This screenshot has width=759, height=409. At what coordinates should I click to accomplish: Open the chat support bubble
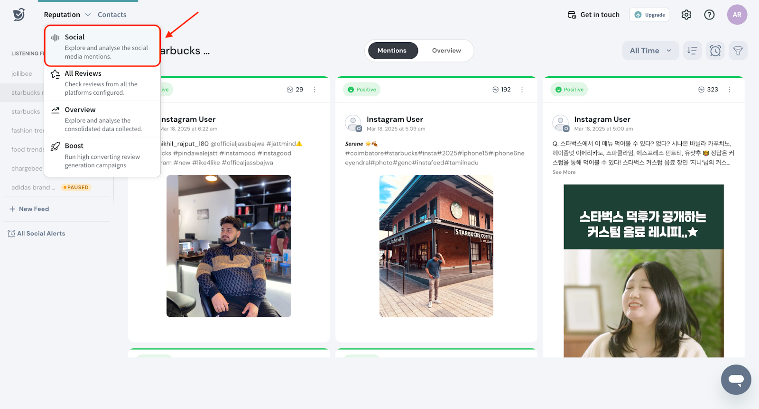click(x=736, y=380)
